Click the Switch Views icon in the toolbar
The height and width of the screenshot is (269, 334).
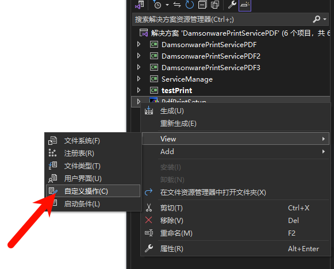pyautogui.click(x=140, y=5)
